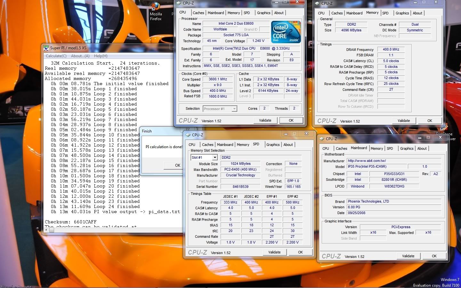Minimize the CPU-Z Memory timings window
This screenshot has height=288, width=461.
(415, 2)
